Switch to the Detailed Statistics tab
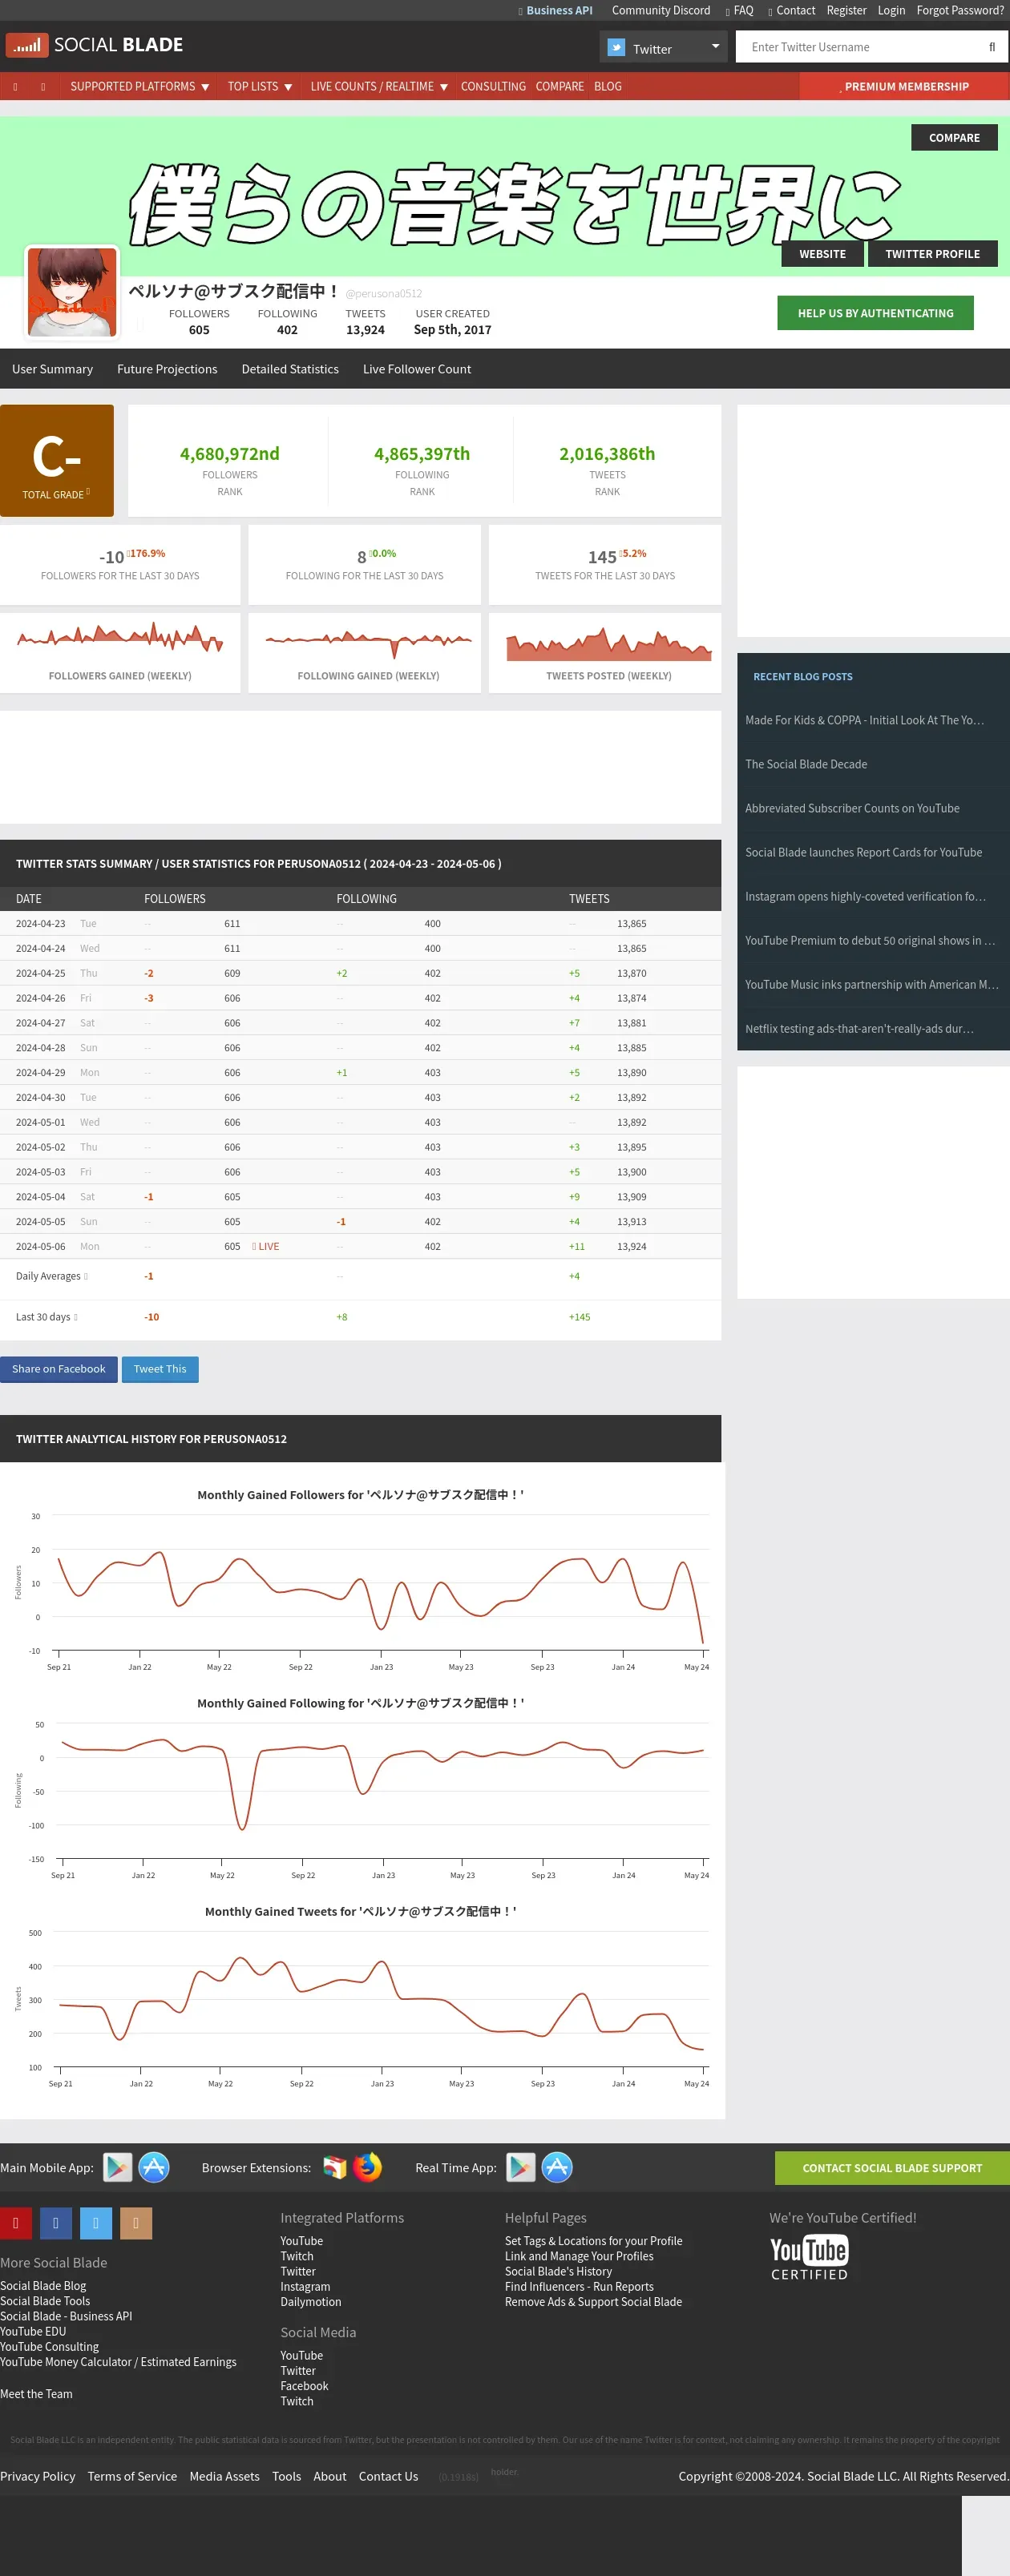Viewport: 1010px width, 2576px height. point(290,369)
